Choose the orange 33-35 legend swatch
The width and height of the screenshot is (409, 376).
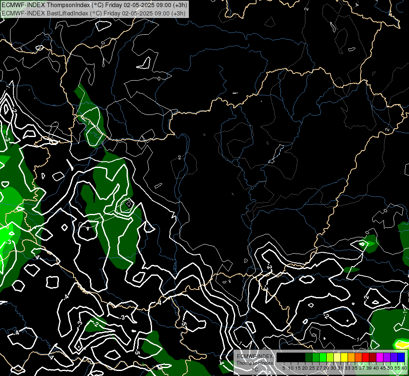tap(351, 358)
